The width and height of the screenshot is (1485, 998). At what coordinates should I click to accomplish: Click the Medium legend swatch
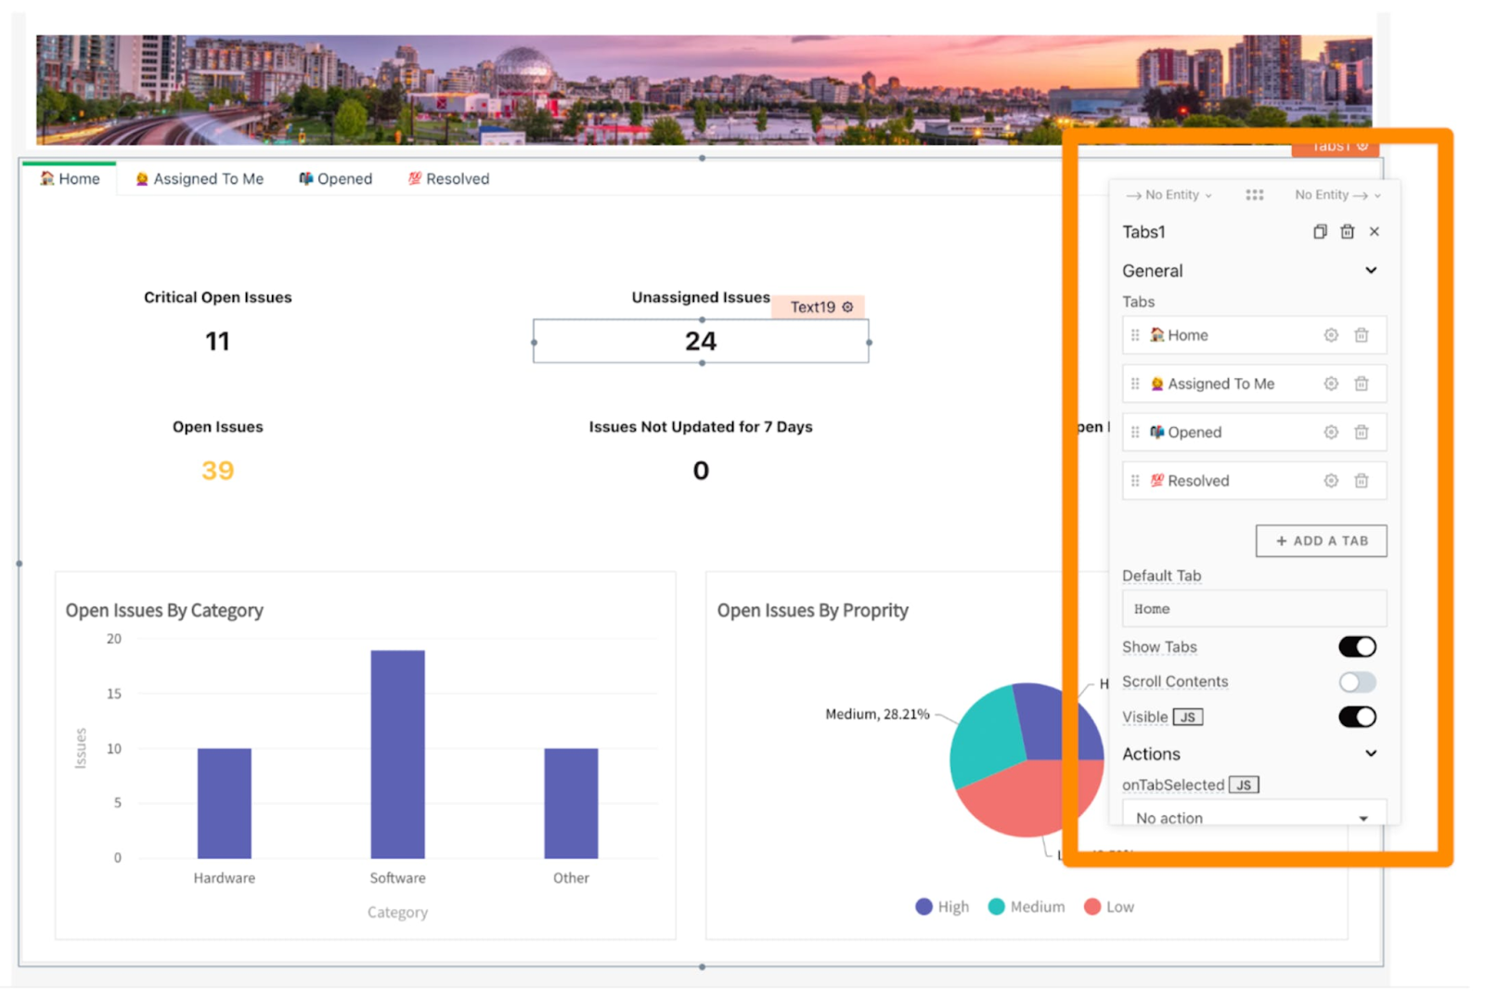coord(997,906)
